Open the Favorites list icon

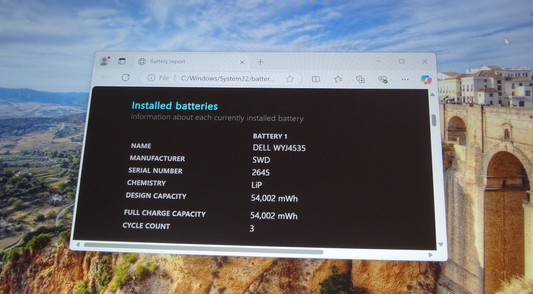coord(338,79)
